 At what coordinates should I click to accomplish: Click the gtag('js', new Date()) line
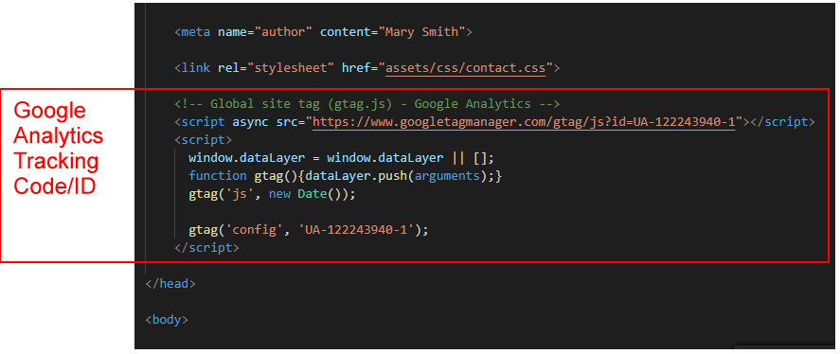pos(272,194)
